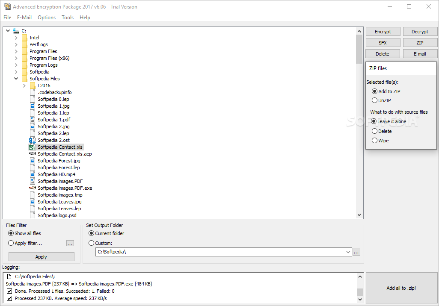Open the File menu
The height and width of the screenshot is (306, 439).
coord(7,18)
